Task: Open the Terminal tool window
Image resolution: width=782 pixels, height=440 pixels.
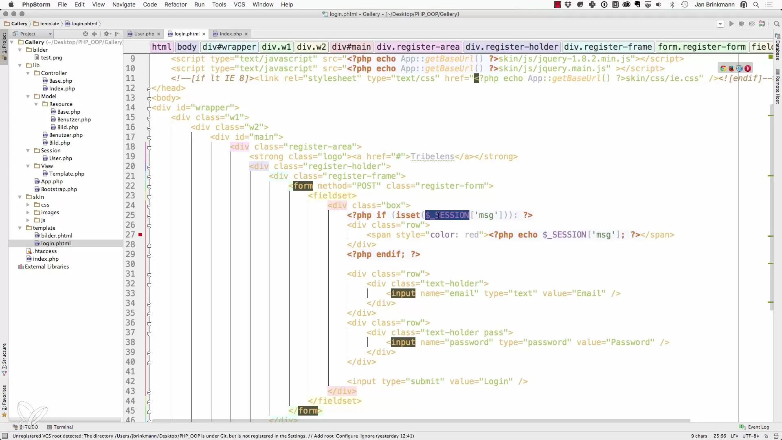Action: click(x=60, y=427)
